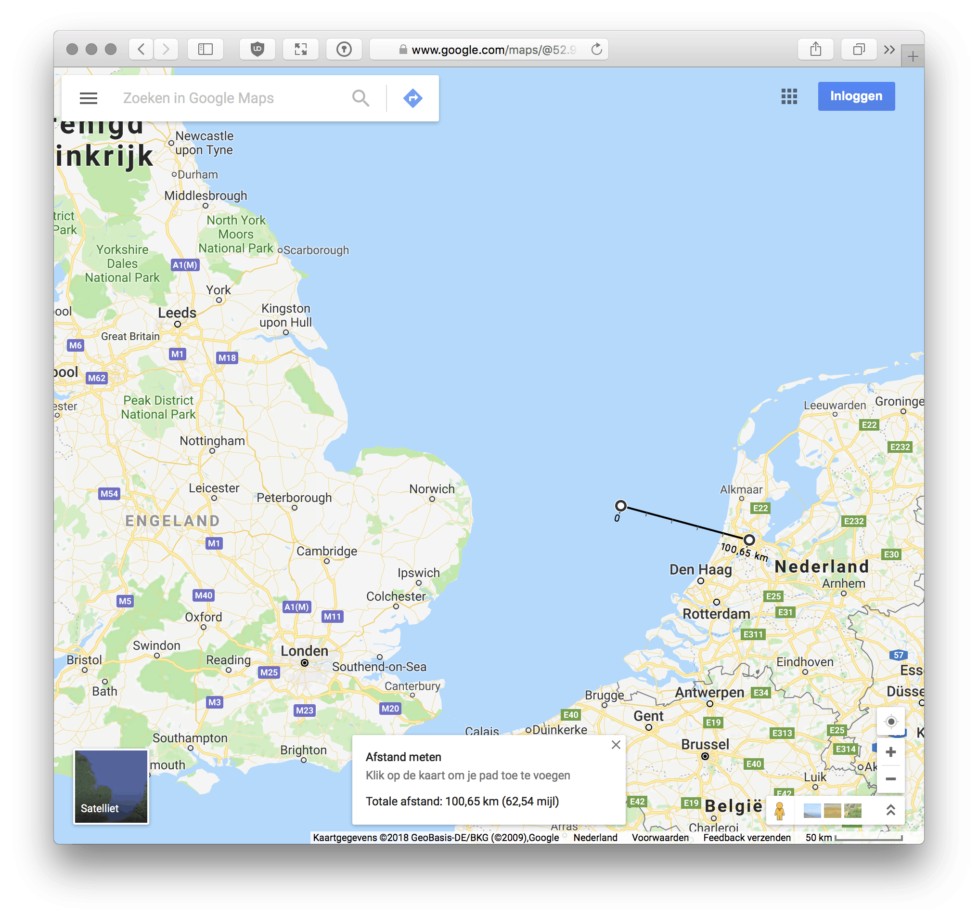Click the search magnifier icon
The height and width of the screenshot is (921, 978).
[360, 98]
